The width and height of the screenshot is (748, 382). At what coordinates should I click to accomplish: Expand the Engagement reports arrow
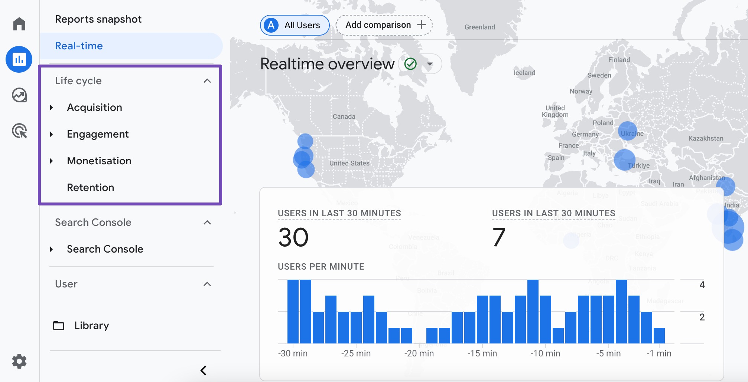pyautogui.click(x=52, y=134)
